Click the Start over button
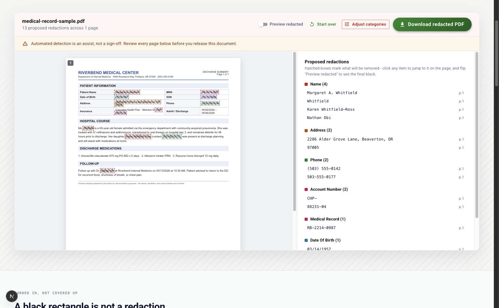This screenshot has width=499, height=308. pos(323,24)
